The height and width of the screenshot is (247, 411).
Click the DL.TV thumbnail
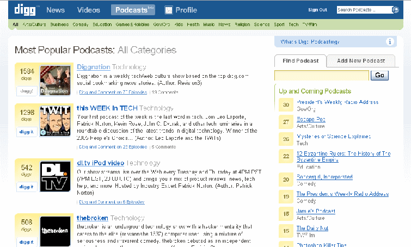coord(55,176)
